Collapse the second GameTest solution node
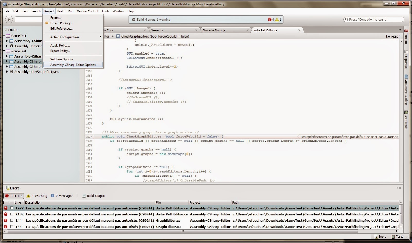This screenshot has width=412, height=243. 4,51
